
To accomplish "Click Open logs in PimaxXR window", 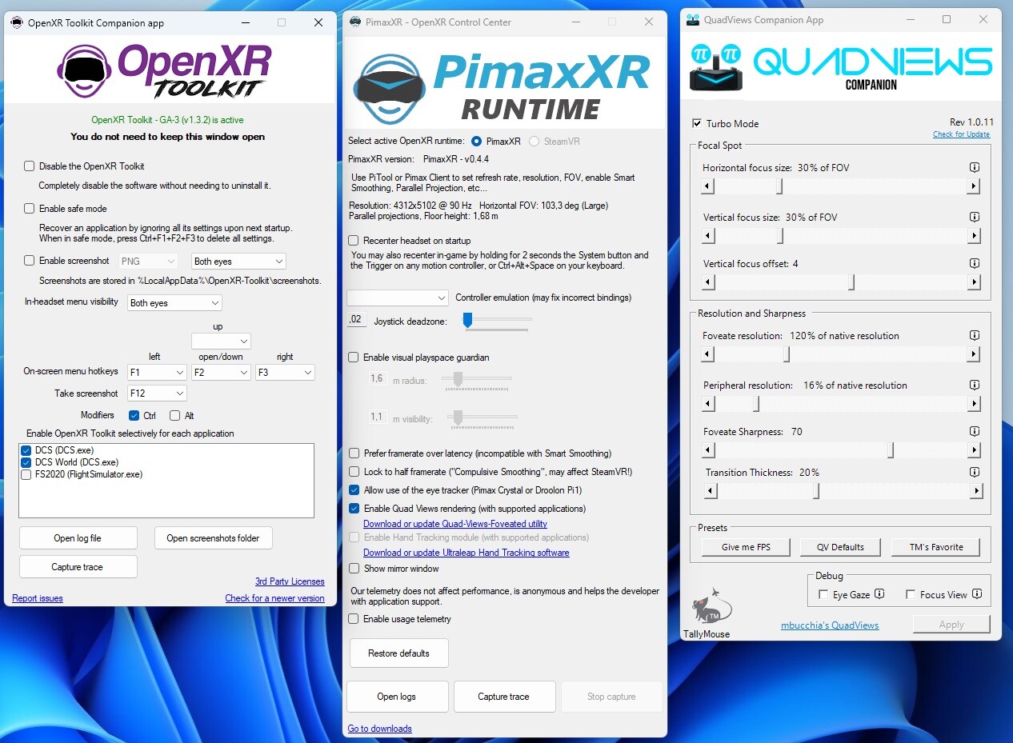I will tap(397, 697).
